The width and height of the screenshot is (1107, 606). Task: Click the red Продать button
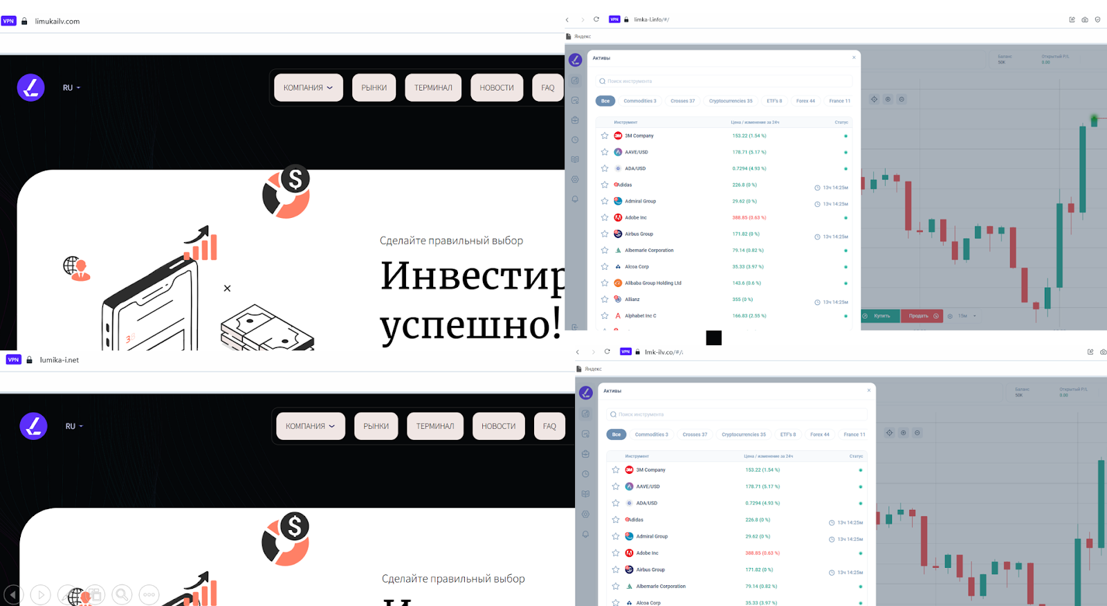922,316
